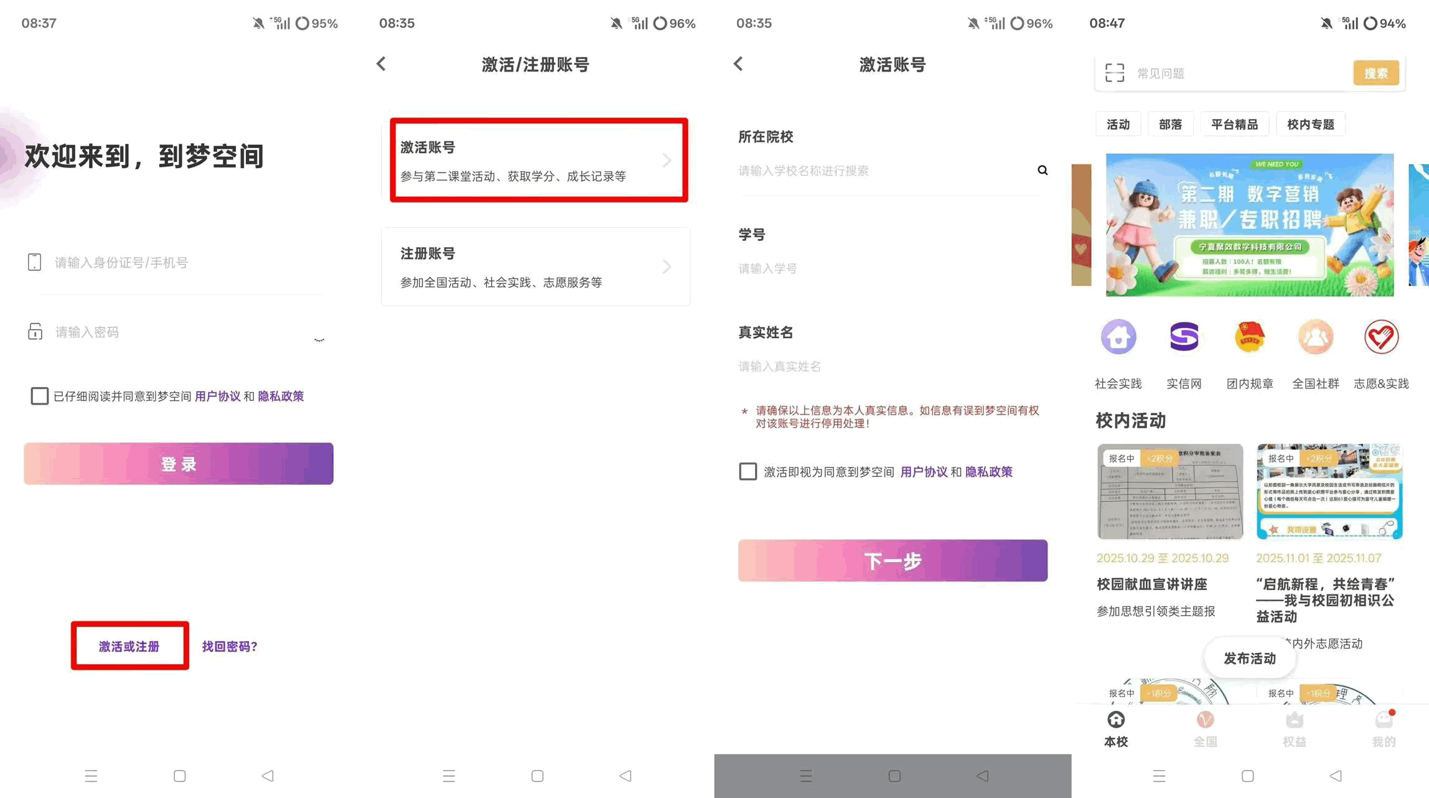The image size is (1429, 798).
Task: Tap the 团内规章 emblem icon
Action: tap(1250, 337)
